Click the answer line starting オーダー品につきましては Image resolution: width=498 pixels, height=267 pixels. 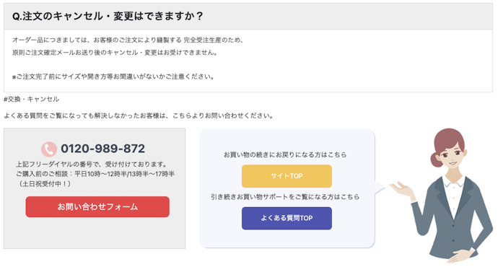click(x=128, y=40)
